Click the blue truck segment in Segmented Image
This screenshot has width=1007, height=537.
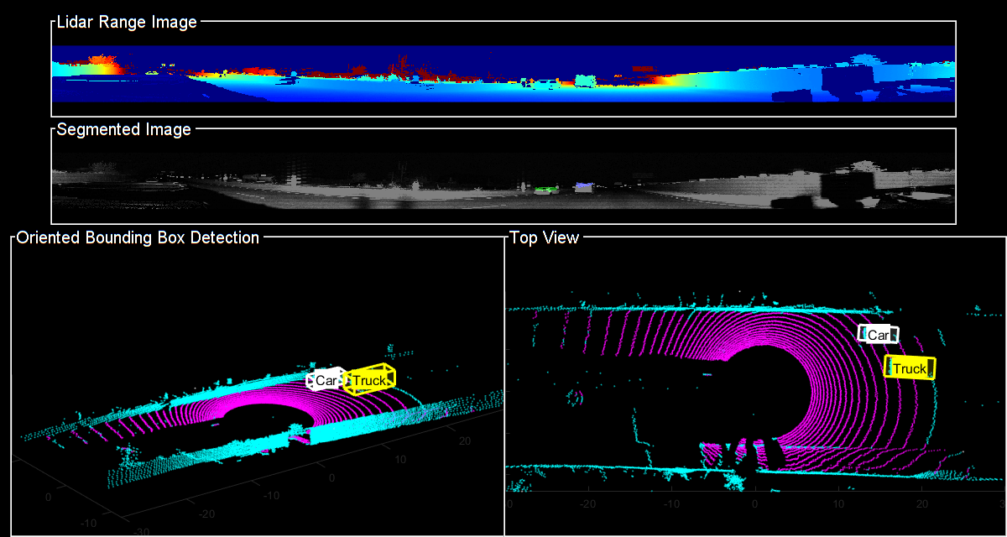583,186
